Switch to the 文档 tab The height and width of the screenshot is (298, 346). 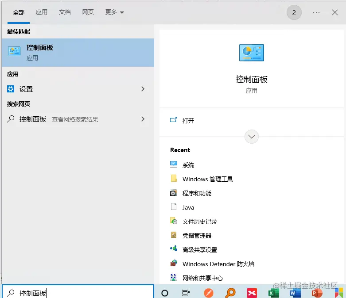pyautogui.click(x=65, y=12)
